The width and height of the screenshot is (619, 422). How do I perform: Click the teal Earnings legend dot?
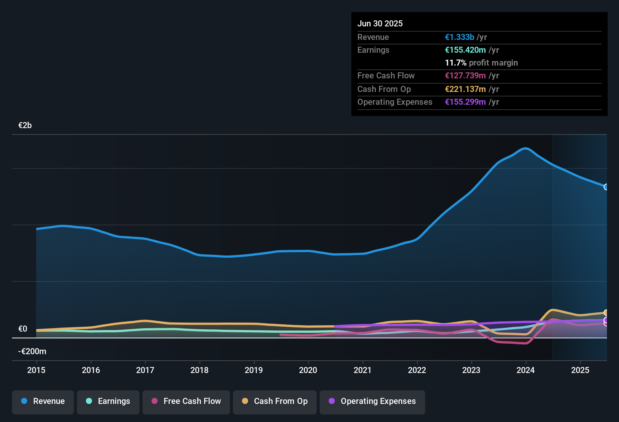click(x=89, y=401)
